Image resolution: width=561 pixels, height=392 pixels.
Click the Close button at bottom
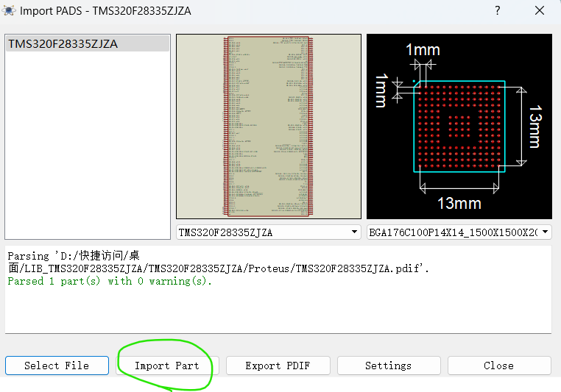(499, 366)
